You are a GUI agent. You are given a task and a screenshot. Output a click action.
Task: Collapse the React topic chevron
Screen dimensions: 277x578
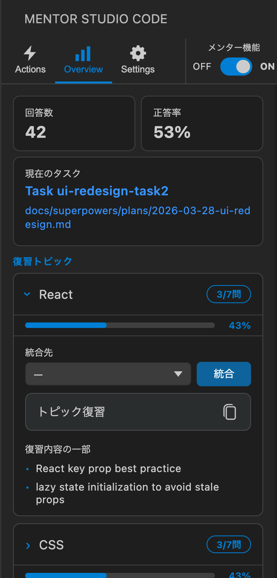(x=27, y=294)
